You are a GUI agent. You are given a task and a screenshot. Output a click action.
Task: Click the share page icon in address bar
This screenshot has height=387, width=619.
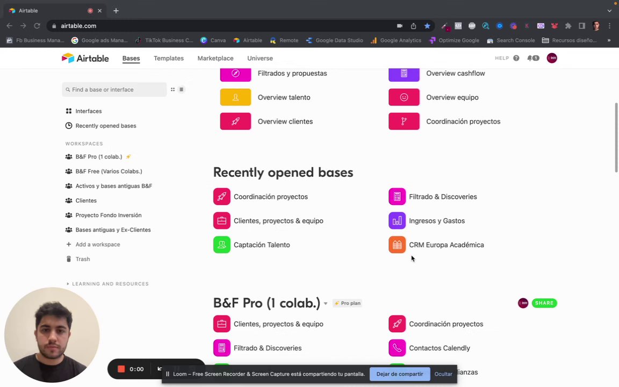[x=413, y=26]
